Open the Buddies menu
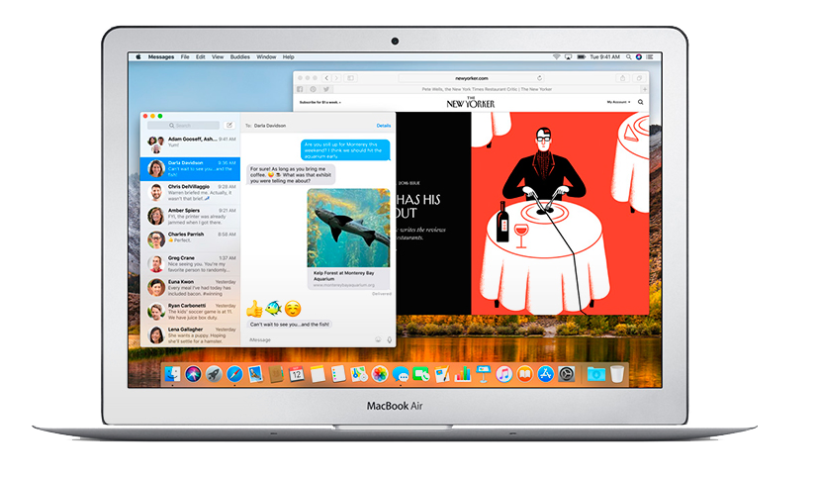 pos(240,57)
